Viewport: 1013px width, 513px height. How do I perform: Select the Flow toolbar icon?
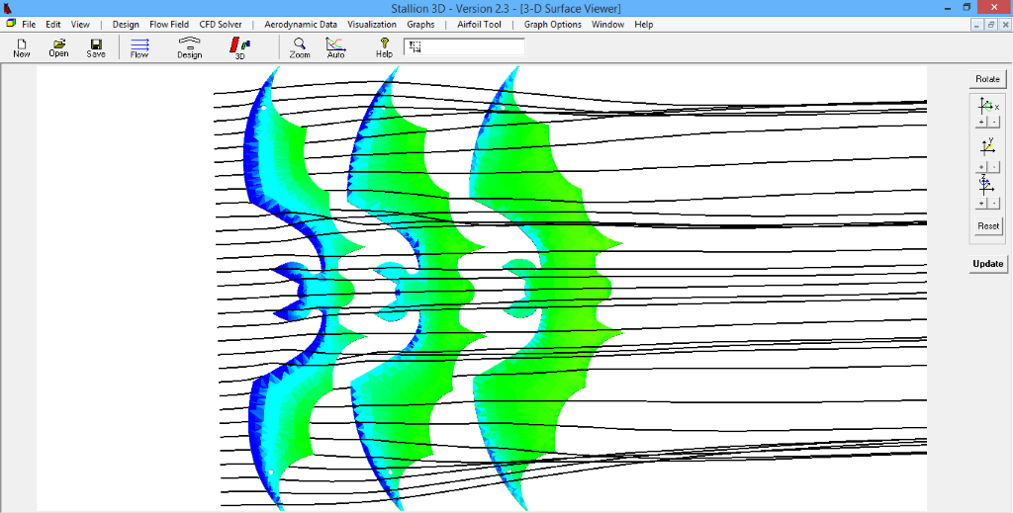139,48
